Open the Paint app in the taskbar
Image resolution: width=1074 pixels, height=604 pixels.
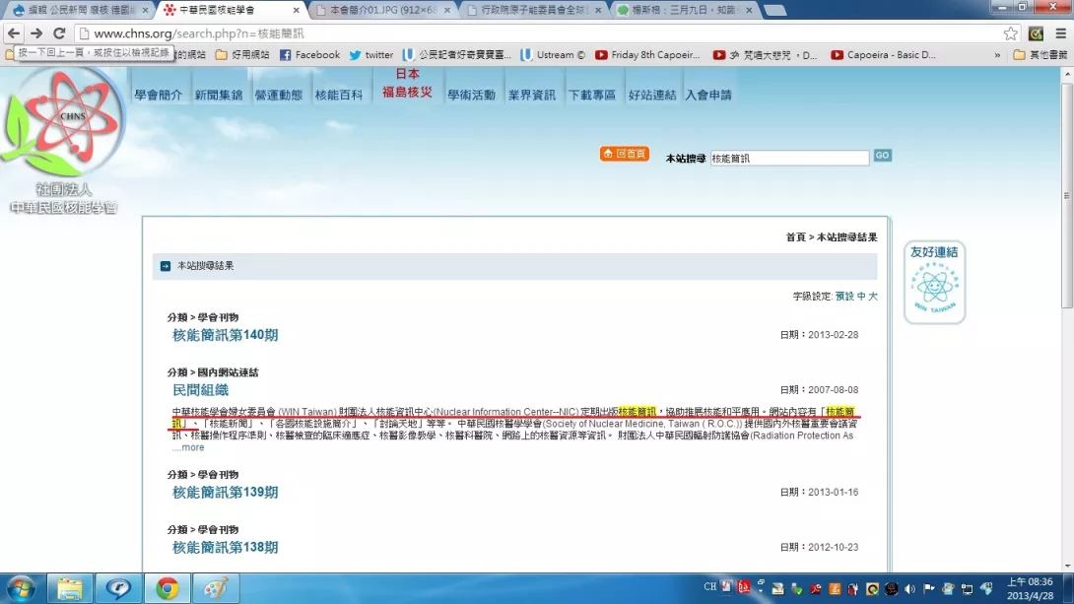tap(215, 588)
